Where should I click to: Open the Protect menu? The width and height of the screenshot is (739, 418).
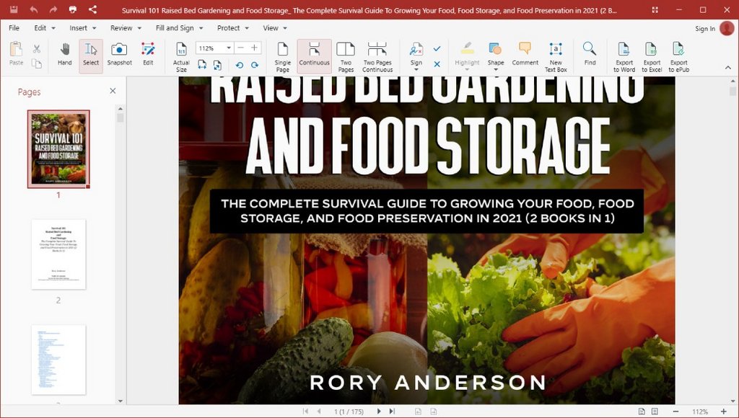click(x=233, y=28)
